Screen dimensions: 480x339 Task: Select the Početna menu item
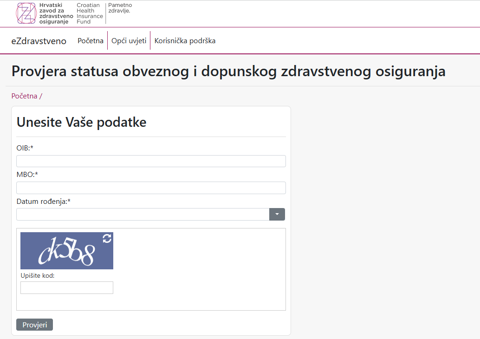tap(90, 40)
